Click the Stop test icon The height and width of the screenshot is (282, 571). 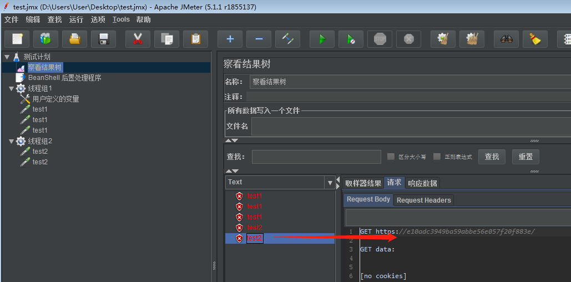(x=380, y=39)
